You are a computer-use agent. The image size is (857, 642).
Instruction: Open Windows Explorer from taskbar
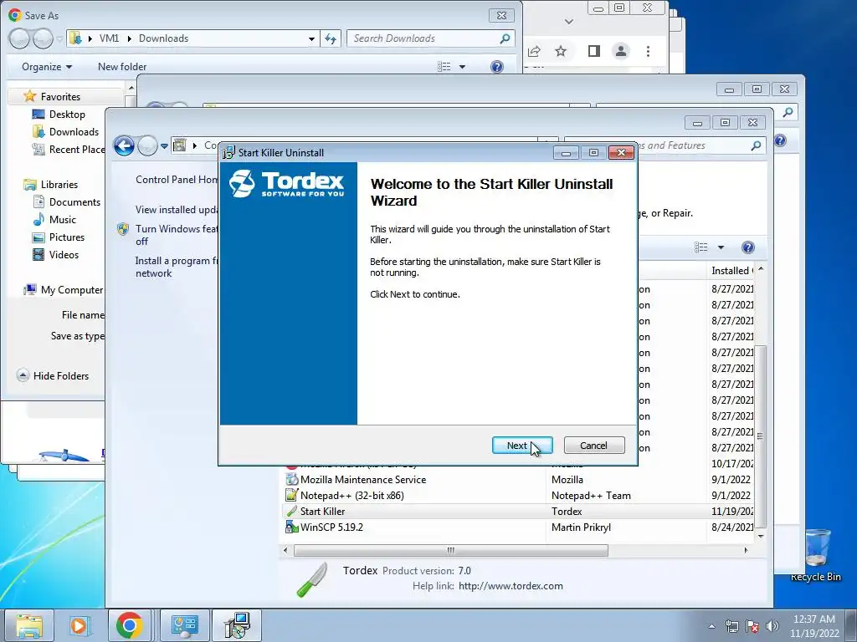point(29,625)
